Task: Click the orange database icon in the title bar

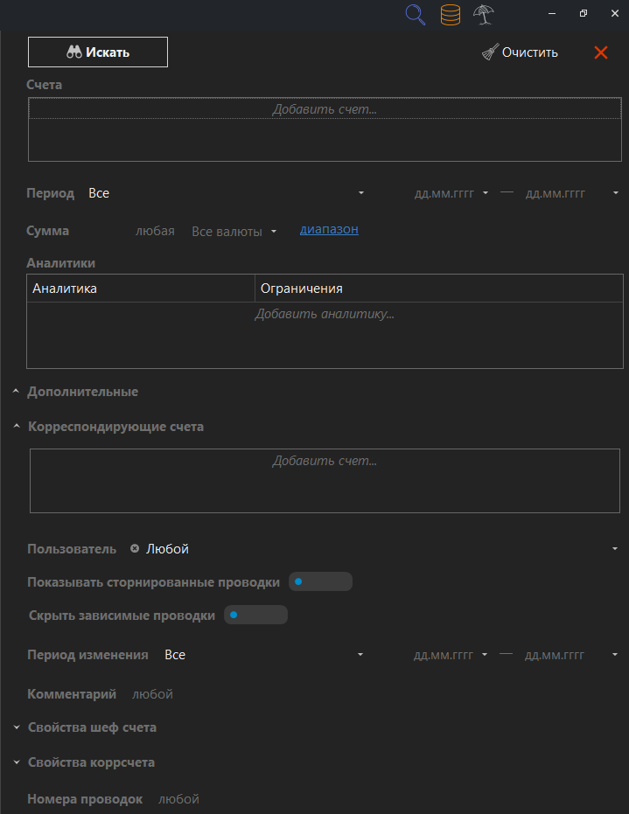Action: pyautogui.click(x=450, y=15)
